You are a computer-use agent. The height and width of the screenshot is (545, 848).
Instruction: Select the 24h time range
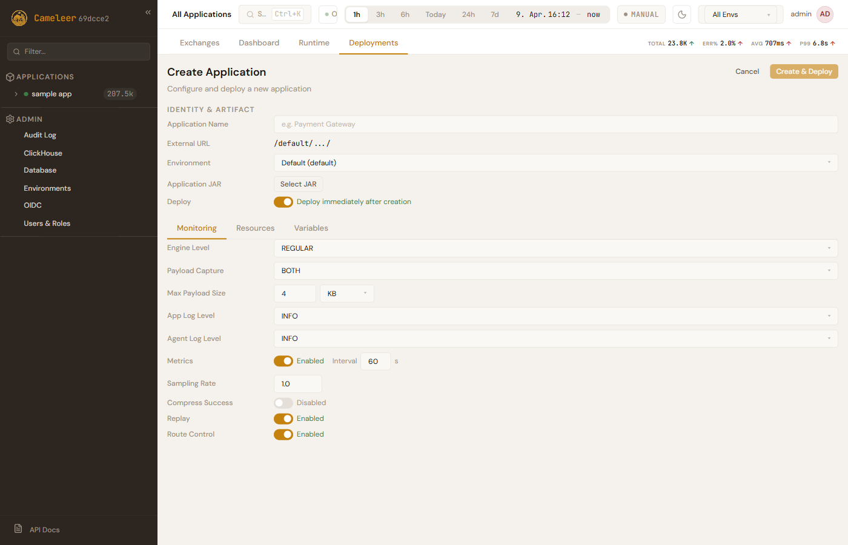click(x=468, y=15)
